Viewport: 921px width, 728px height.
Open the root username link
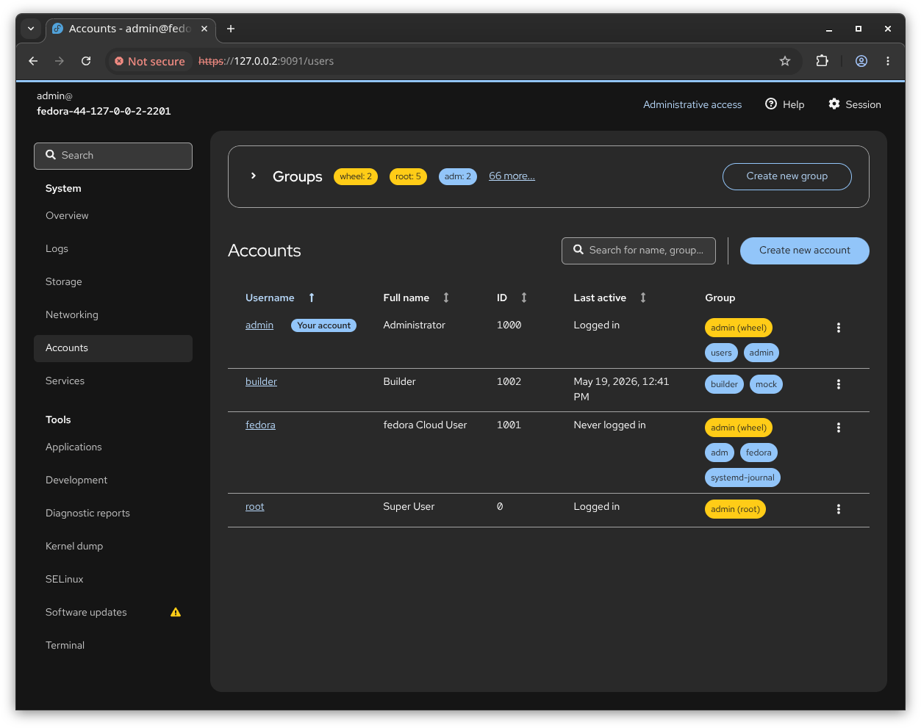pyautogui.click(x=254, y=506)
